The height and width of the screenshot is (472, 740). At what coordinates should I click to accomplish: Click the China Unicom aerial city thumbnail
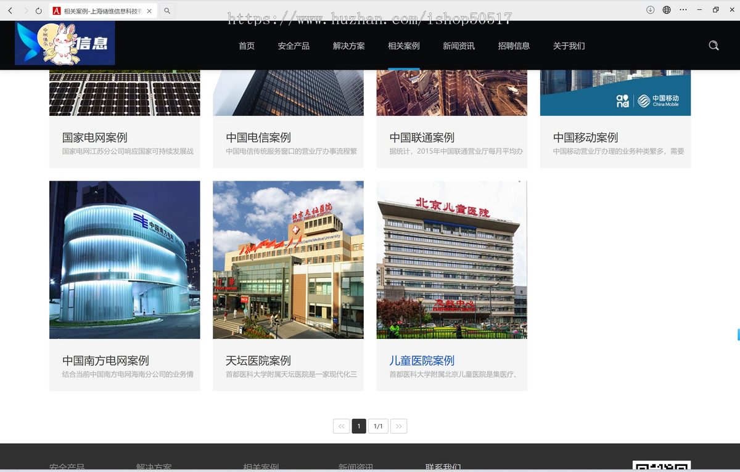(x=452, y=93)
